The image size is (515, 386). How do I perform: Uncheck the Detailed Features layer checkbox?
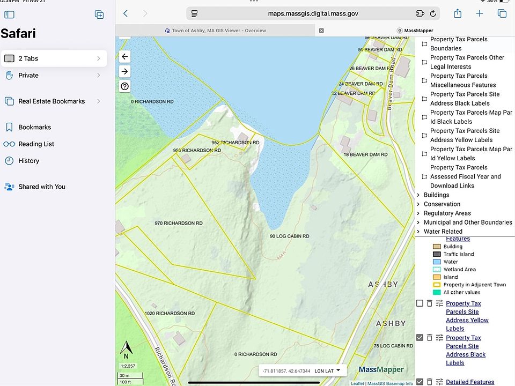click(420, 382)
